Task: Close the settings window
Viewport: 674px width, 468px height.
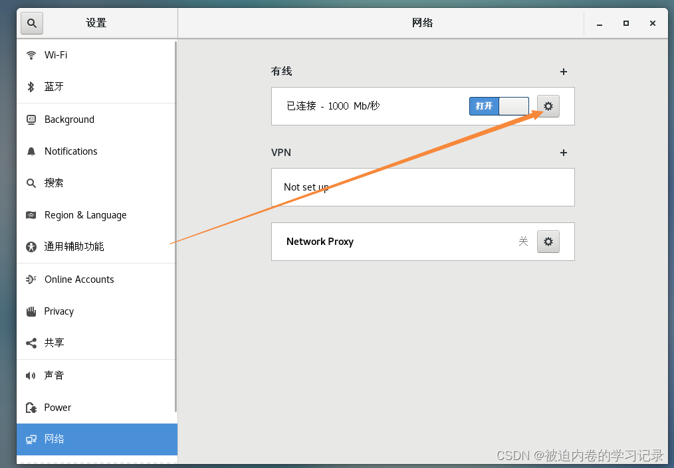Action: [x=653, y=23]
